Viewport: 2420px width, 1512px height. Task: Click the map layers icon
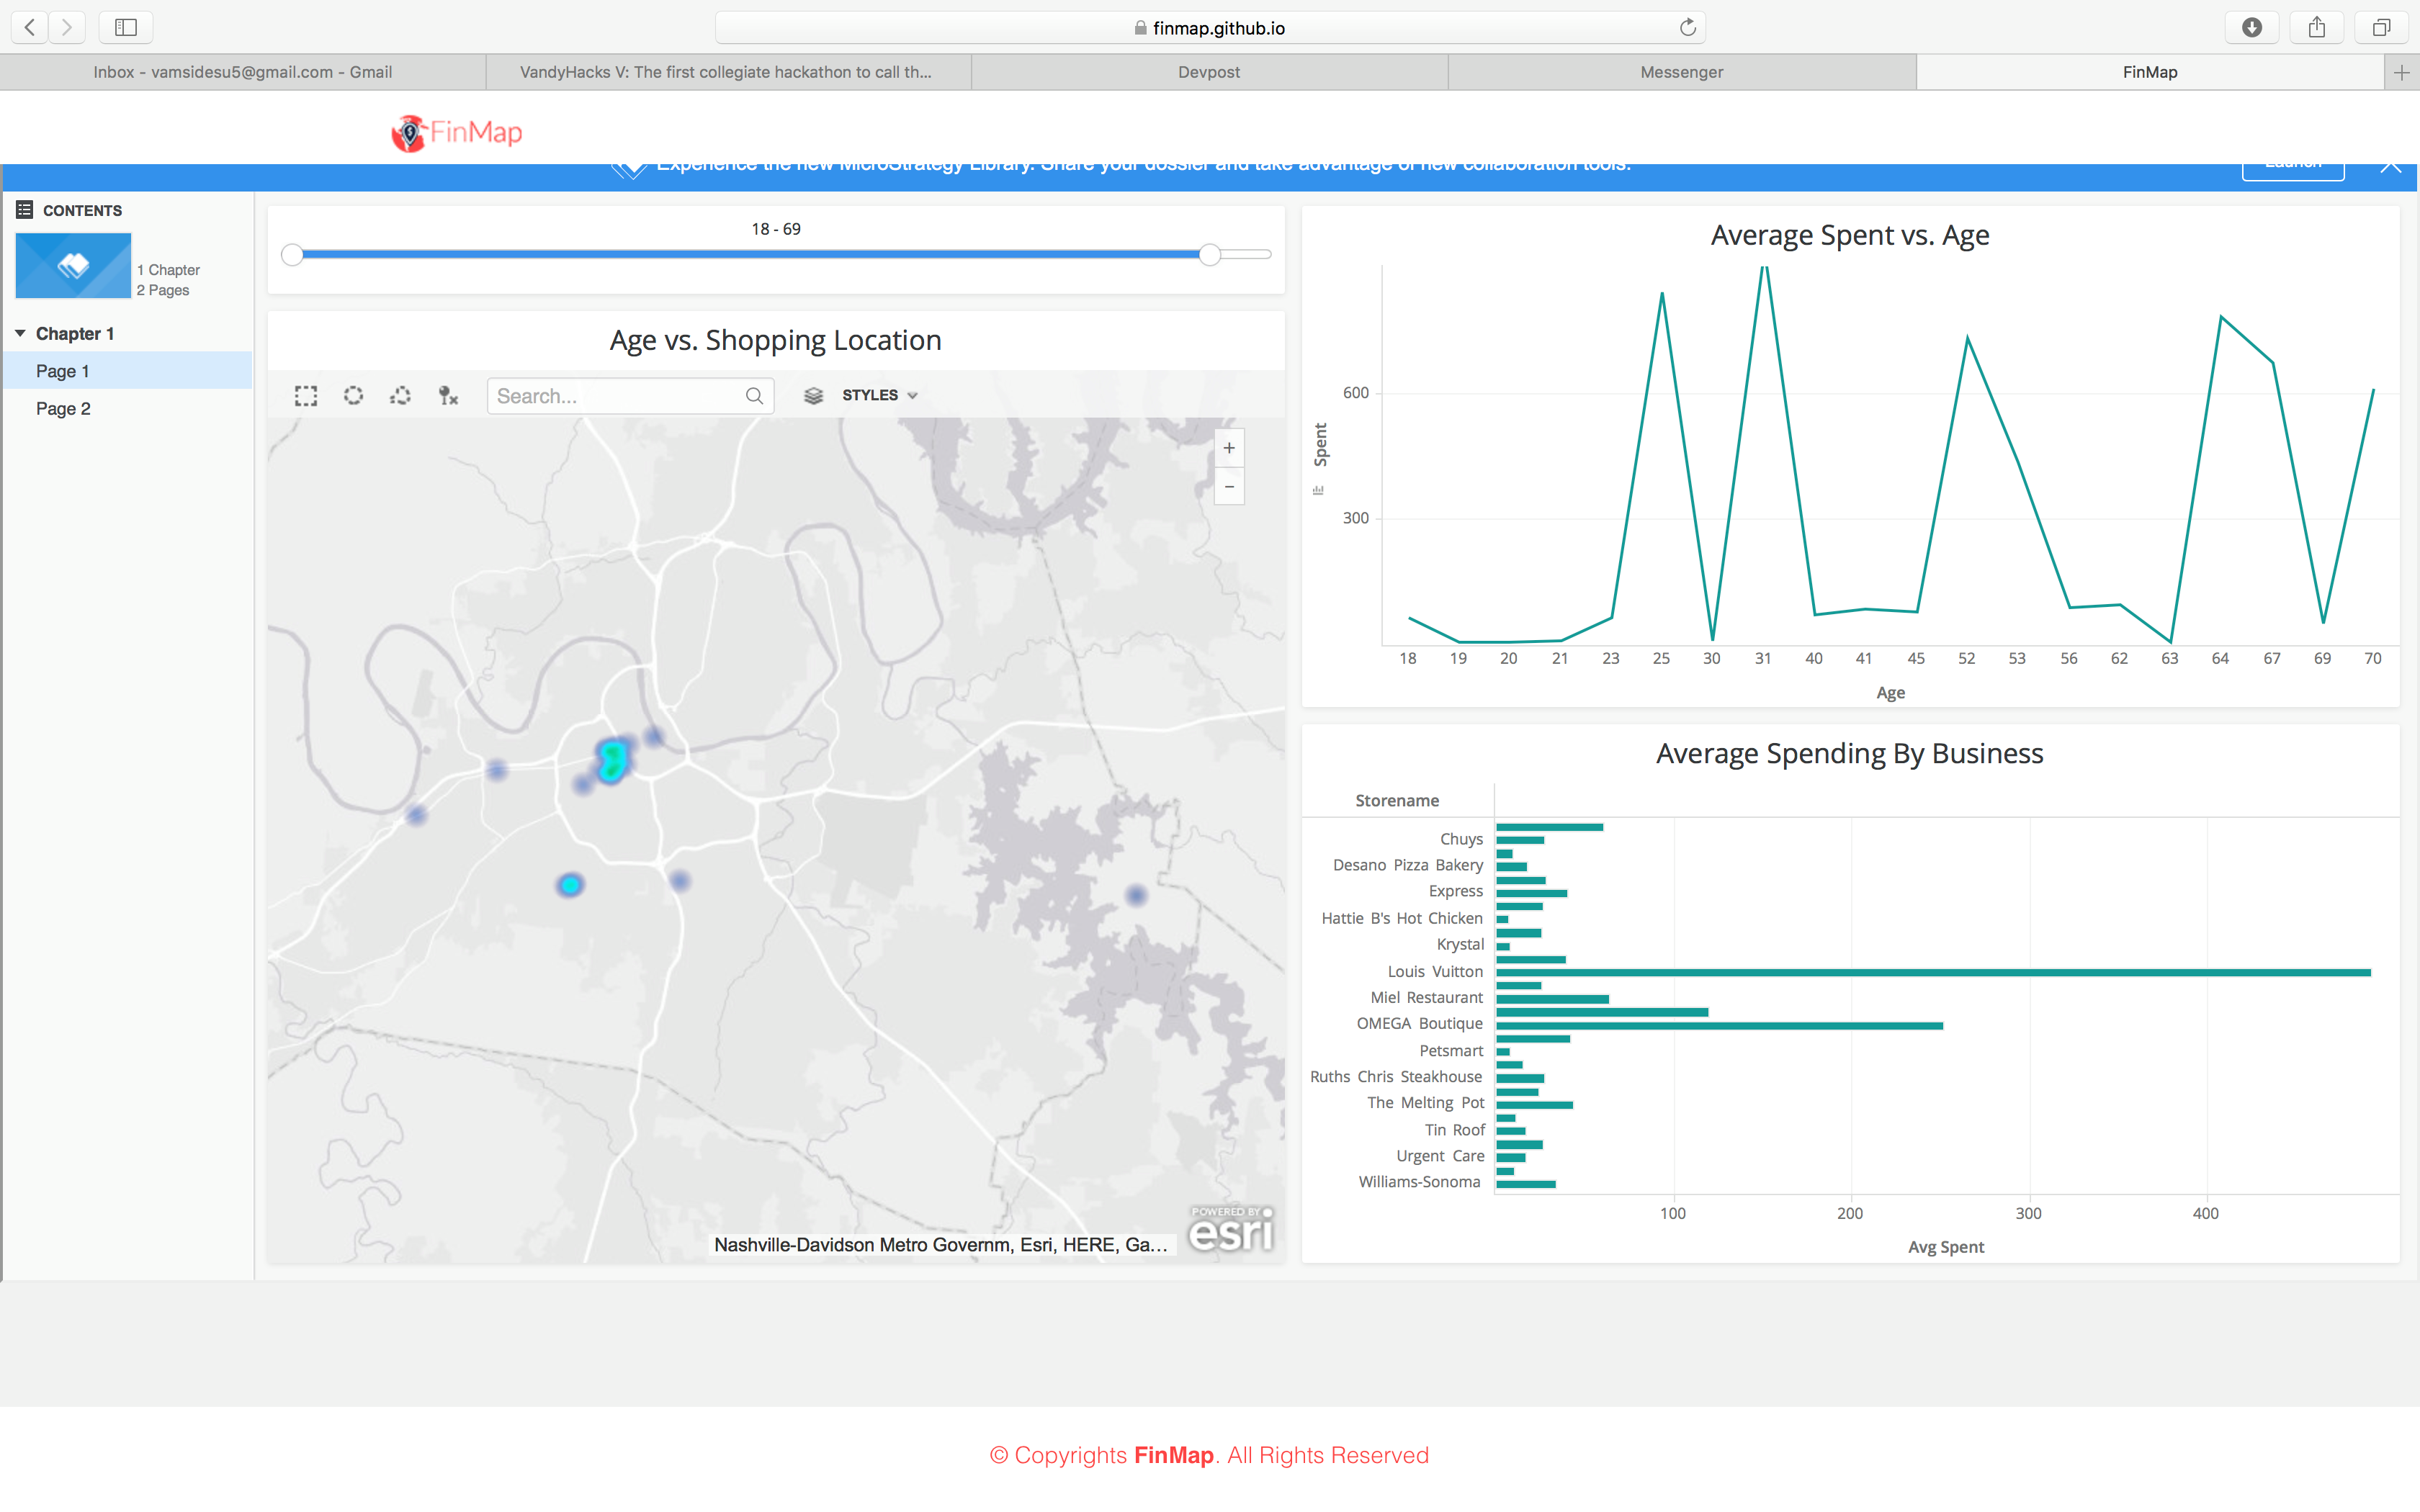pyautogui.click(x=813, y=396)
